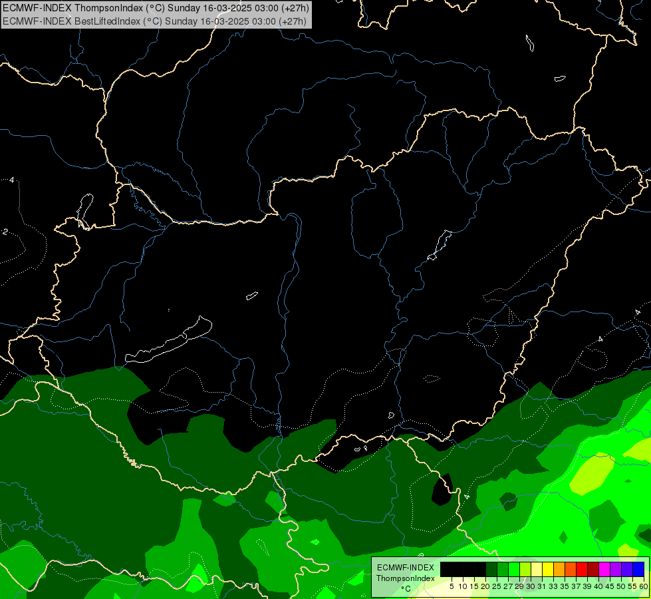Click the blue swatch between 55 and 60

638,570
